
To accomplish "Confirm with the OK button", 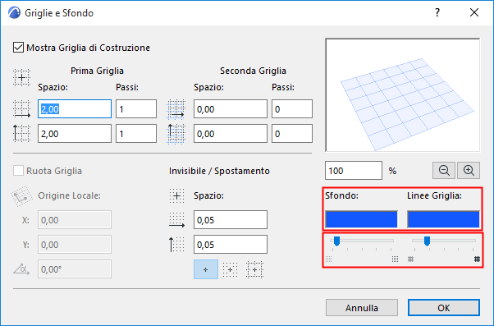I will click(444, 308).
